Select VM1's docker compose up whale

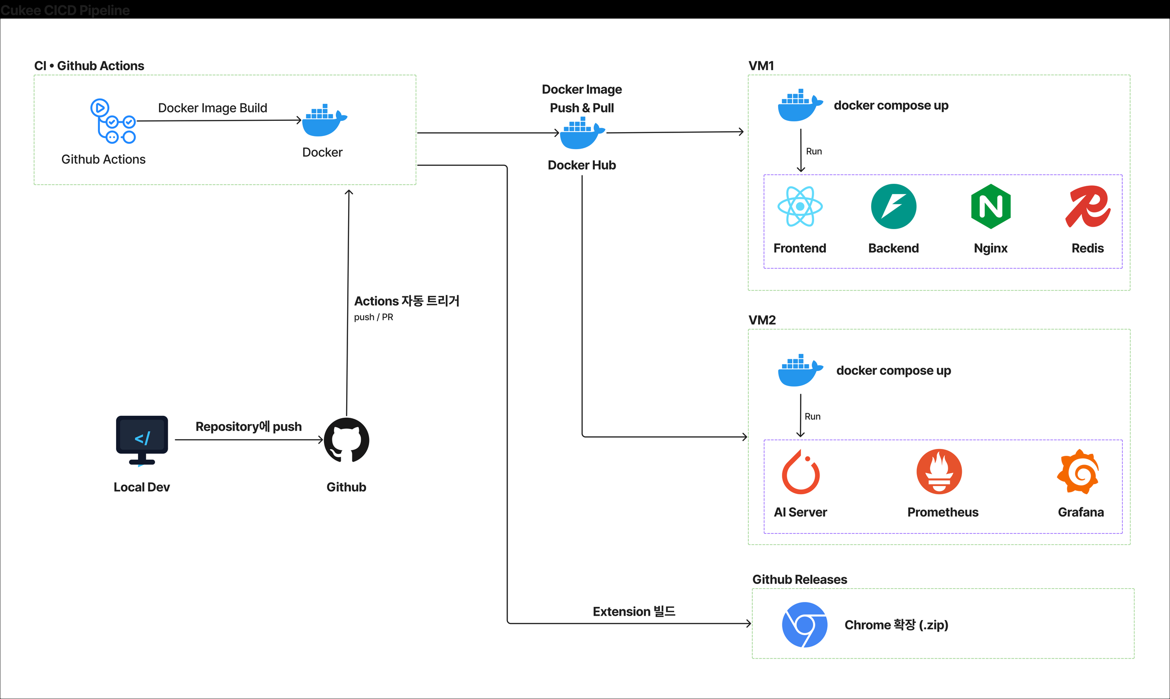coord(800,105)
